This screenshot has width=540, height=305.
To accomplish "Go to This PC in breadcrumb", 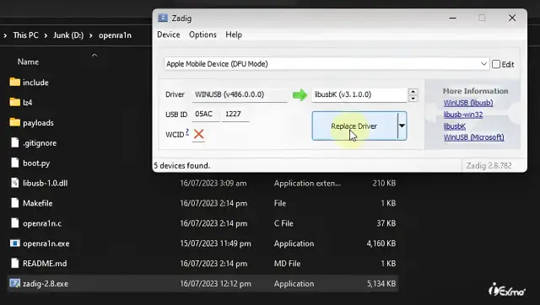I will [x=26, y=35].
